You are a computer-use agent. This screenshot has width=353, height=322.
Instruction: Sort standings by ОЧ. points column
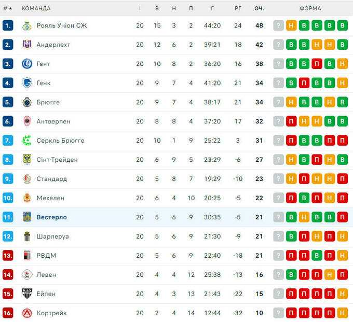click(x=259, y=8)
